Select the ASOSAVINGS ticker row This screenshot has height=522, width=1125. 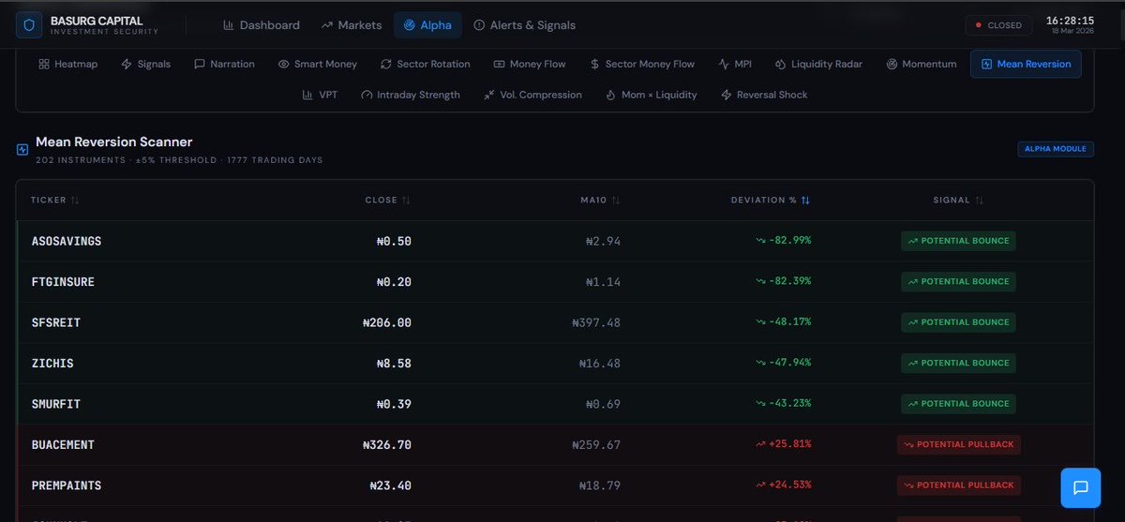click(555, 241)
